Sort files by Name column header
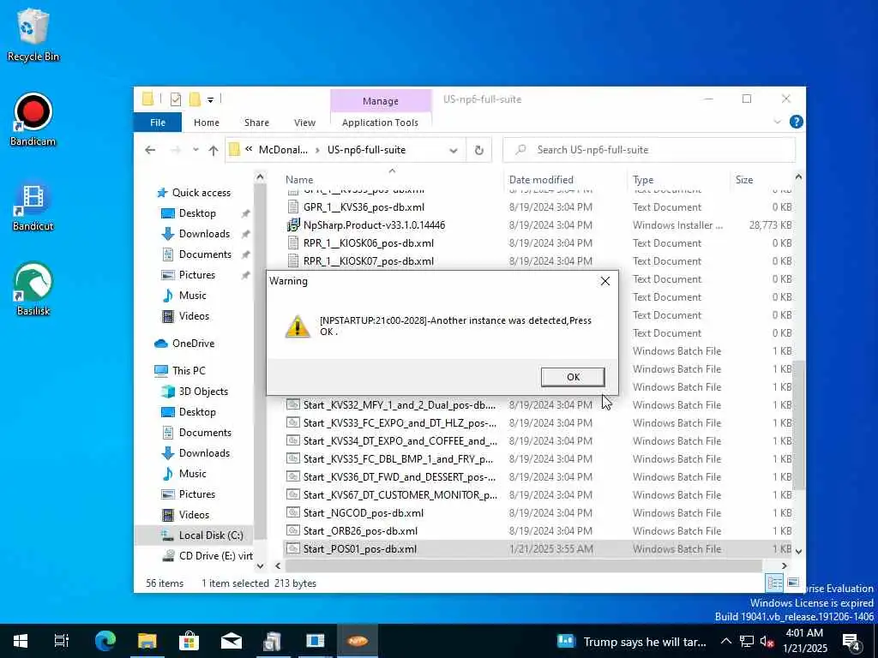Screen dimensions: 878x658 (x=299, y=180)
